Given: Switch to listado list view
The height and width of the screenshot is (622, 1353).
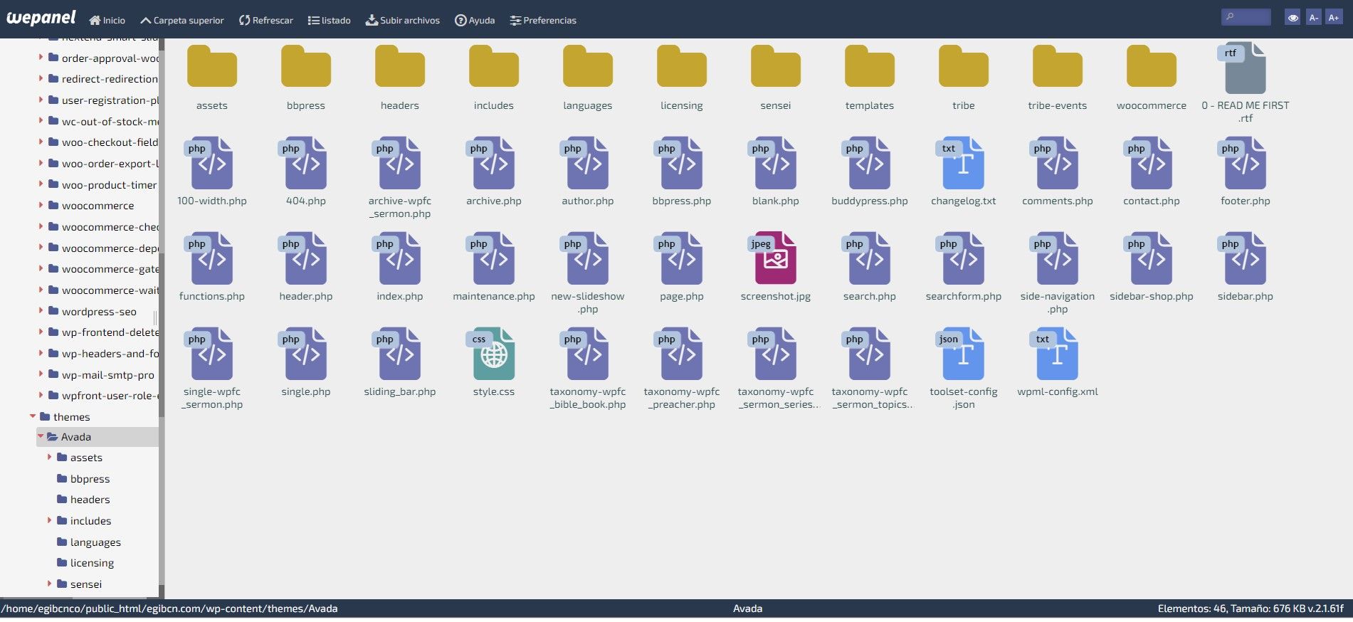Looking at the screenshot, I should tap(330, 20).
